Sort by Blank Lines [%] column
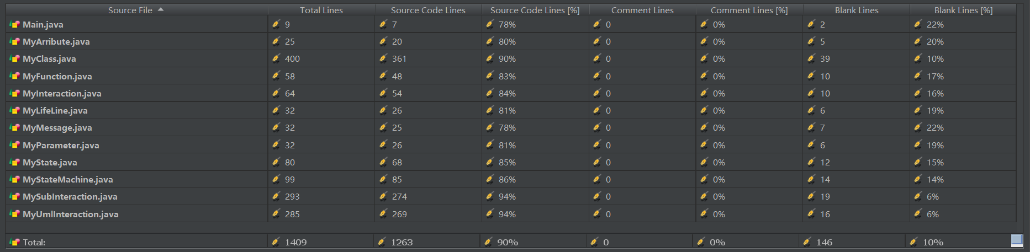The height and width of the screenshot is (252, 1030). tap(963, 10)
